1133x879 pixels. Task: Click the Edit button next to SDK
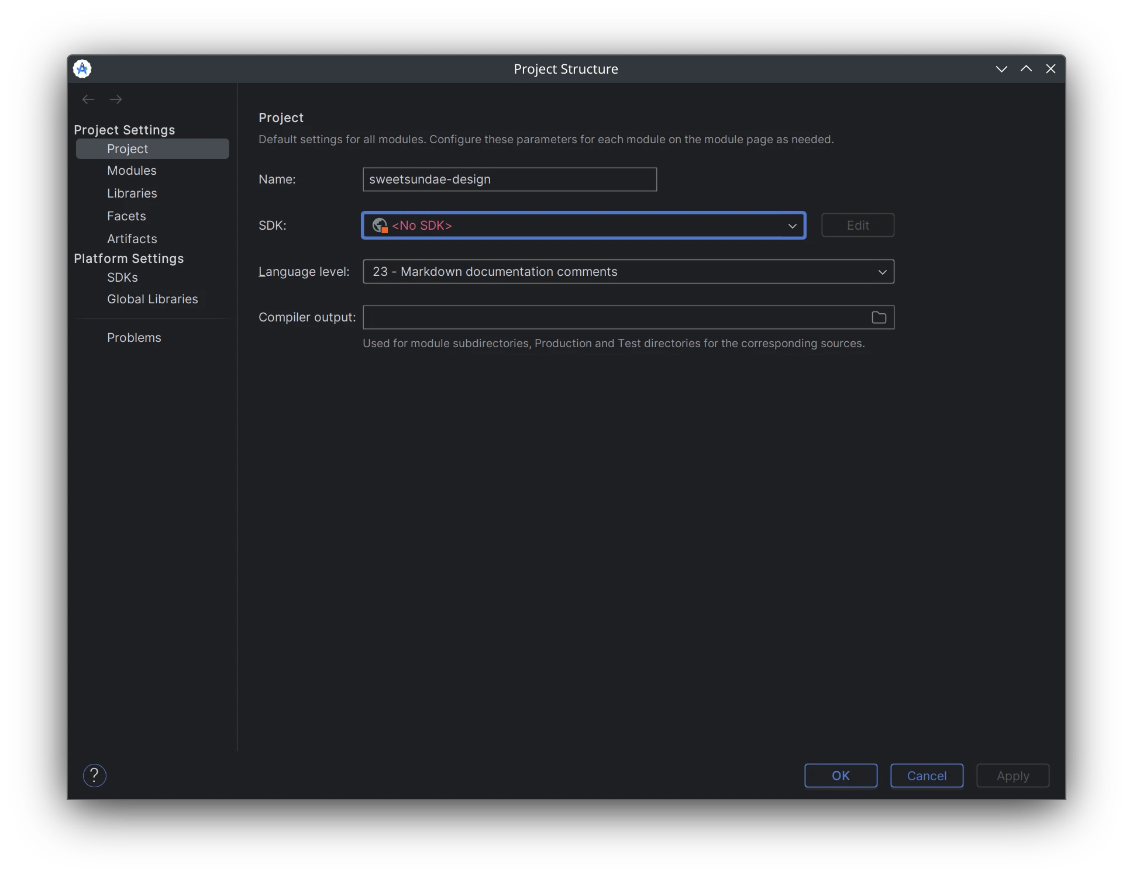857,225
